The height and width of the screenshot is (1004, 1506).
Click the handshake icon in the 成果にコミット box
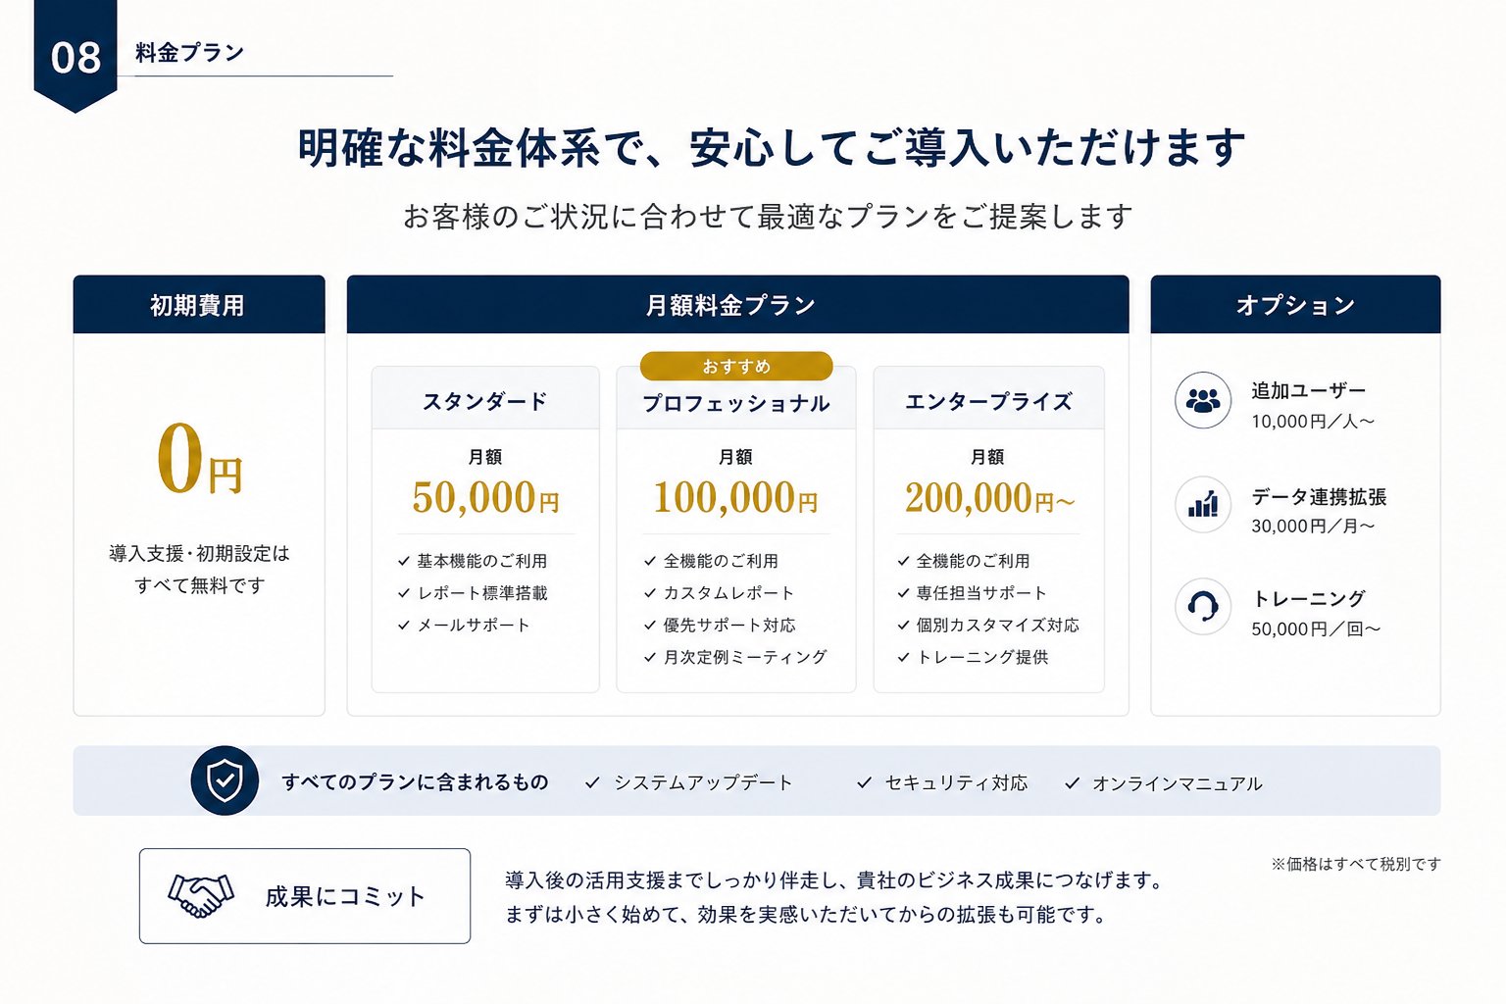click(201, 895)
